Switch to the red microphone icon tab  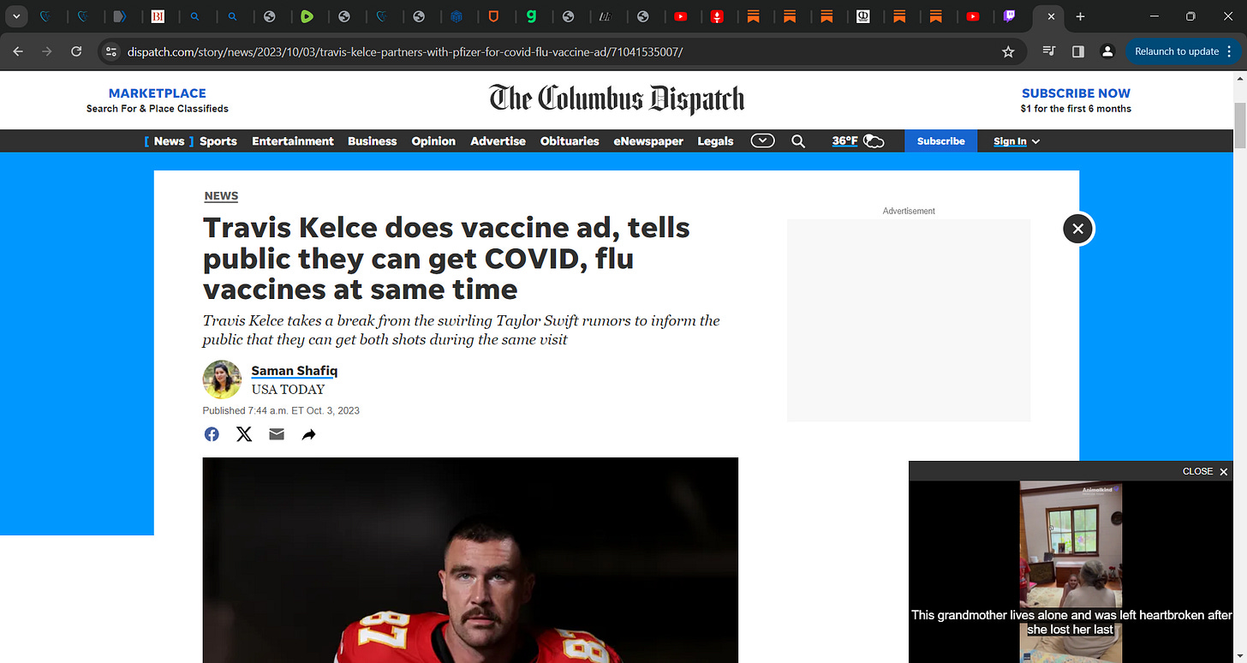(x=717, y=16)
